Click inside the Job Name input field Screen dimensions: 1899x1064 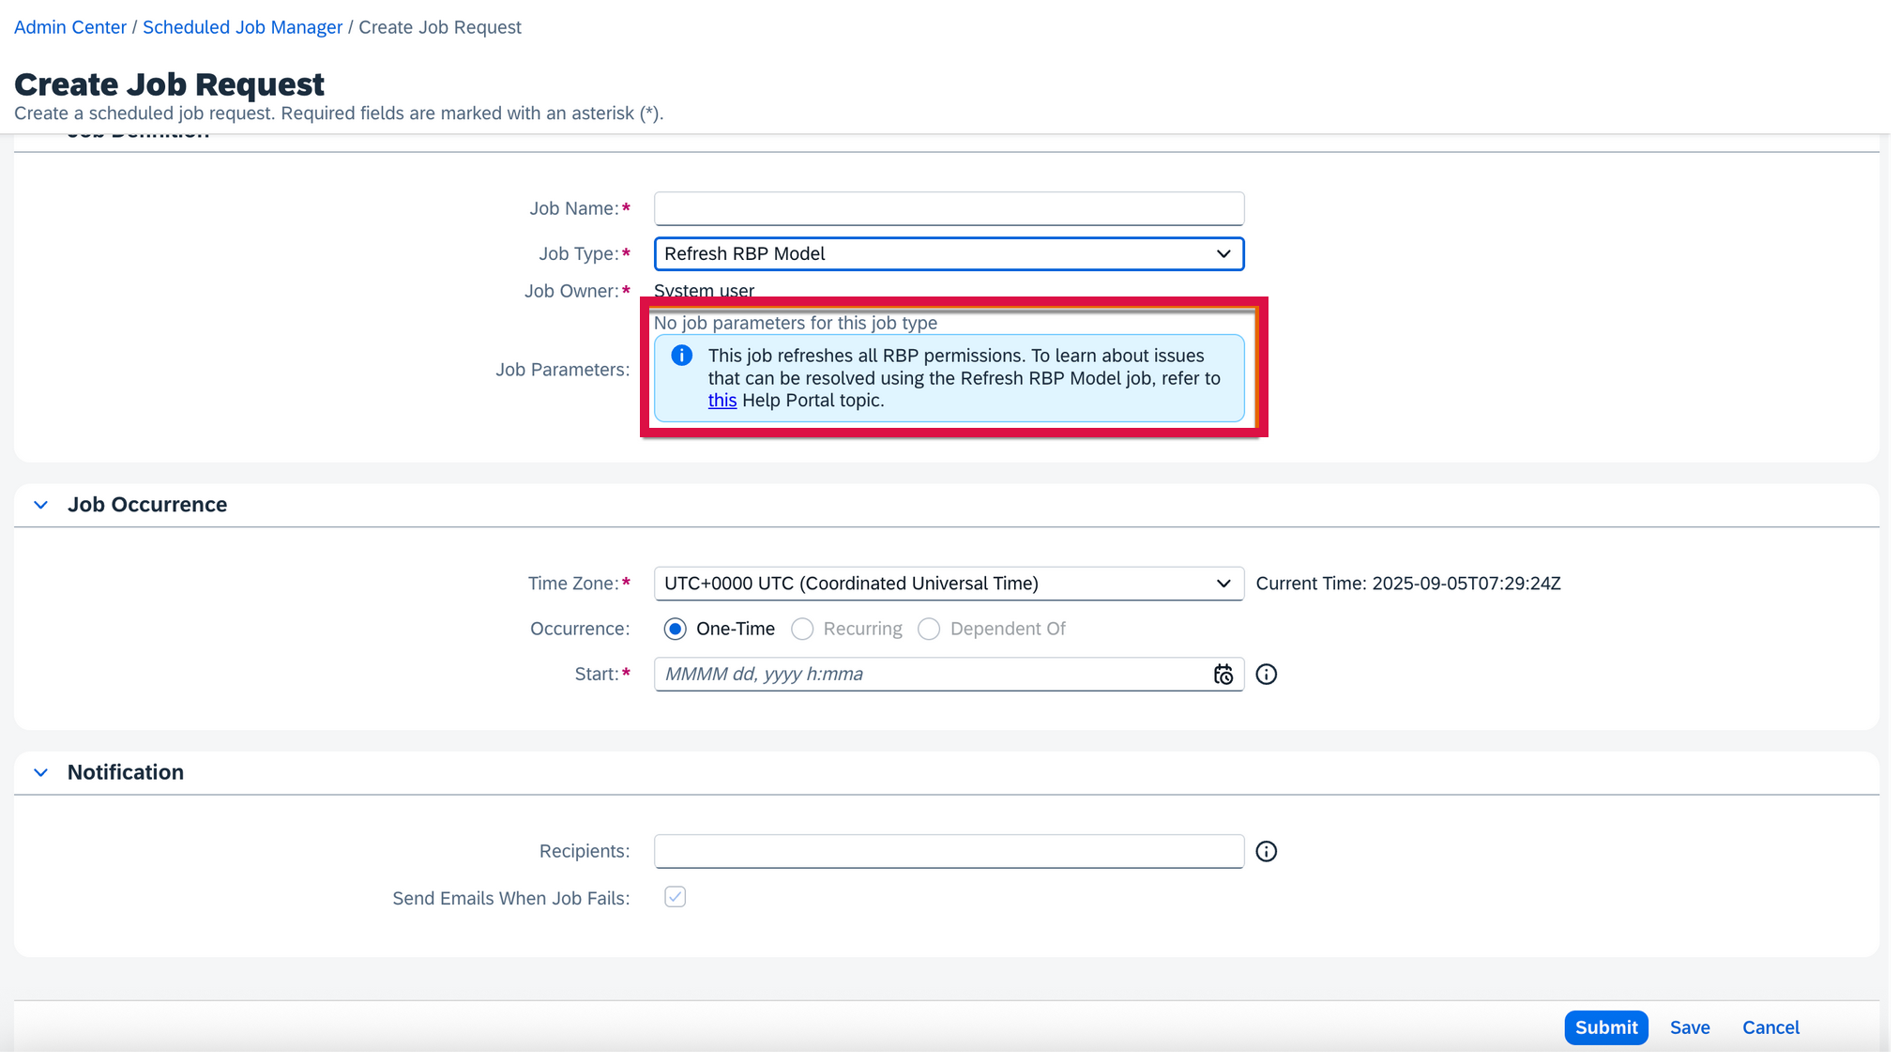coord(949,208)
